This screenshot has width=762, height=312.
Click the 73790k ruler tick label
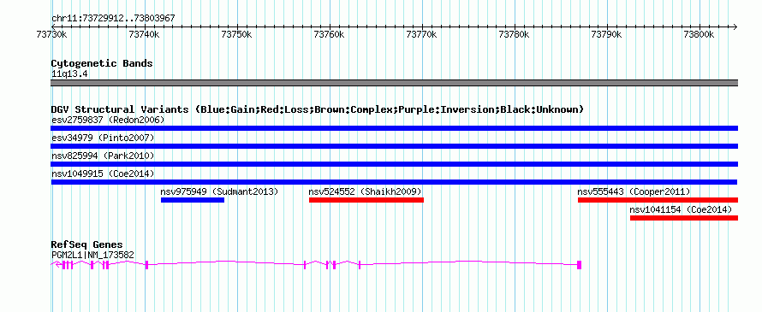(x=606, y=35)
